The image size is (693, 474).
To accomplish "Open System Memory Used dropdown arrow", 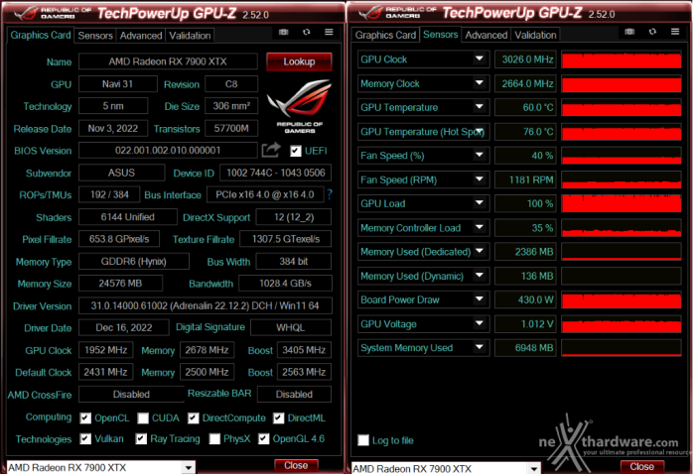I will (x=480, y=347).
